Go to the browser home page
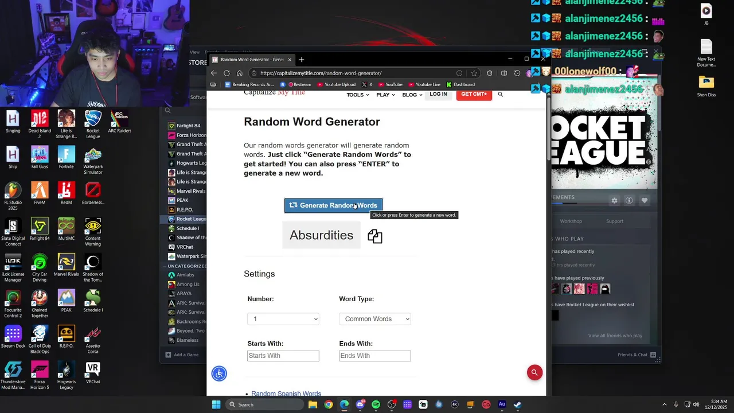Screen dimensions: 734x413 tap(240, 73)
